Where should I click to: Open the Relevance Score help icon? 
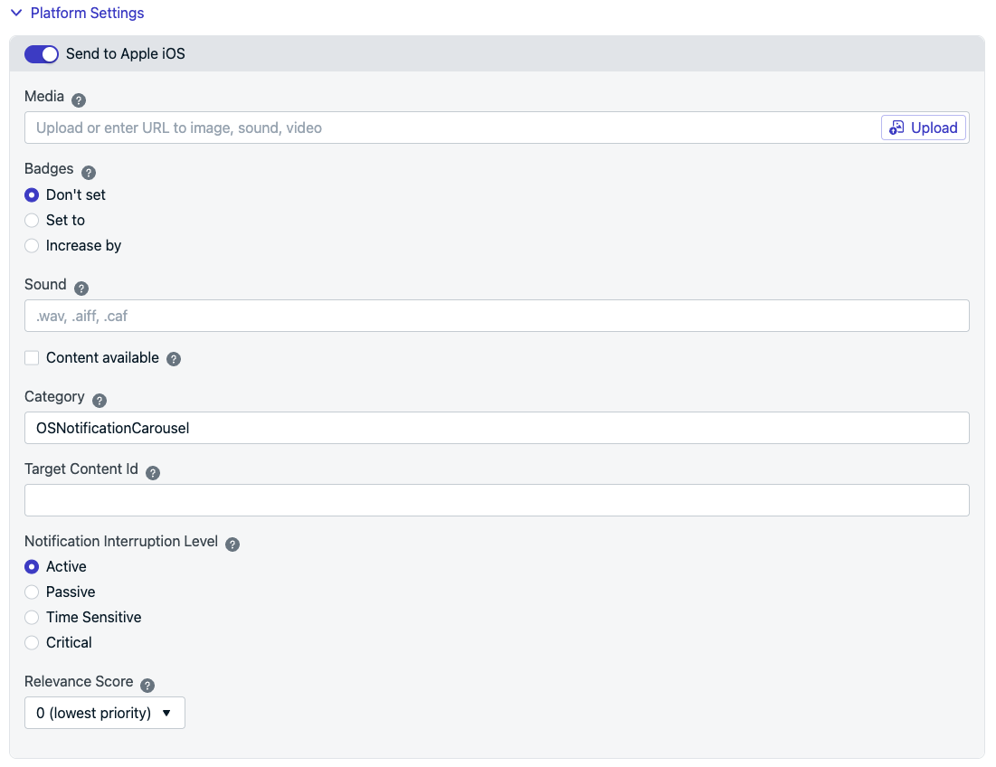[x=147, y=686]
